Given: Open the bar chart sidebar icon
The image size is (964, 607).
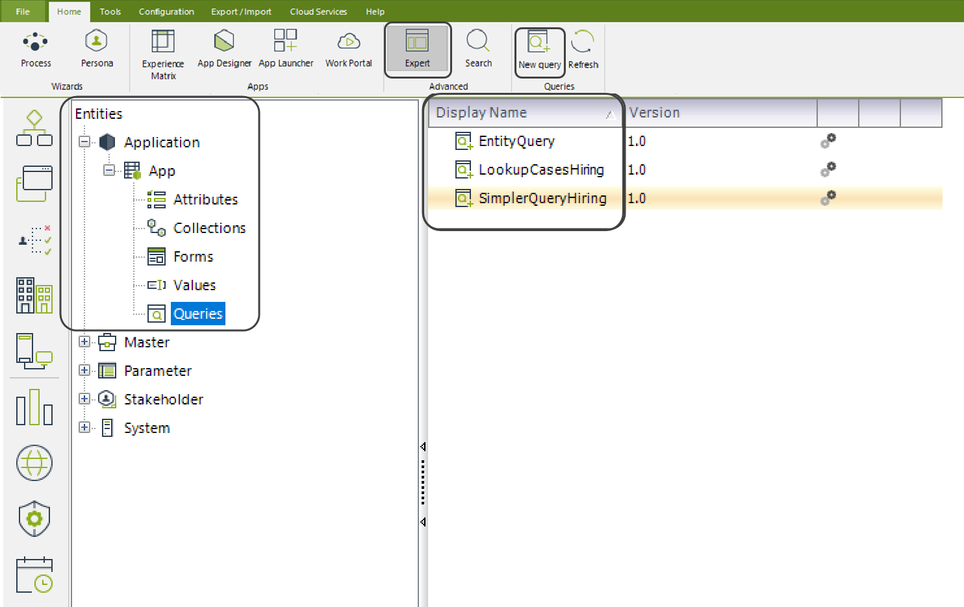Looking at the screenshot, I should tap(34, 407).
